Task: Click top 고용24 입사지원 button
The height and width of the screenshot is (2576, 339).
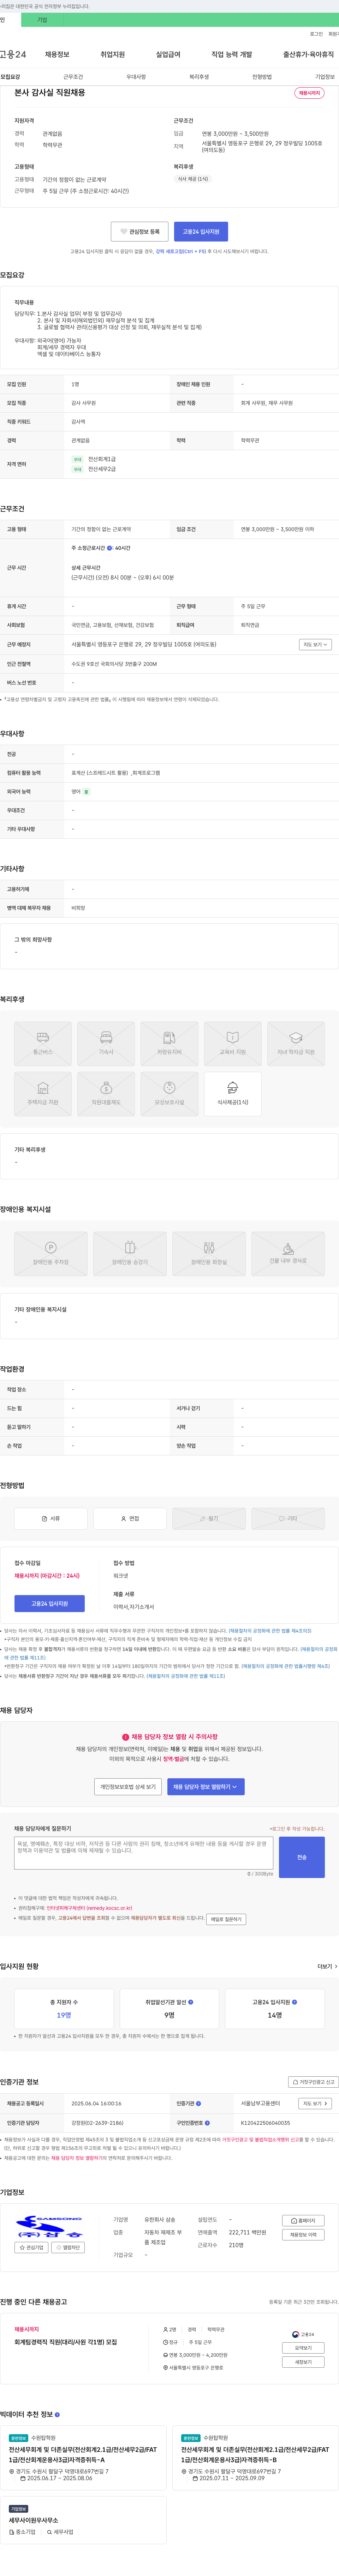Action: [x=201, y=231]
